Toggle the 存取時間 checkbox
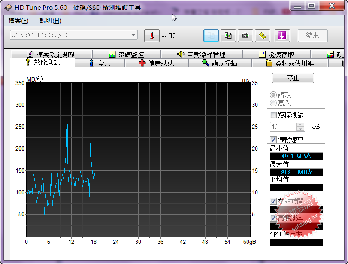 coord(273,201)
